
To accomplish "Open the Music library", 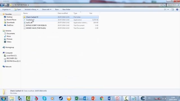I will 9,36.
